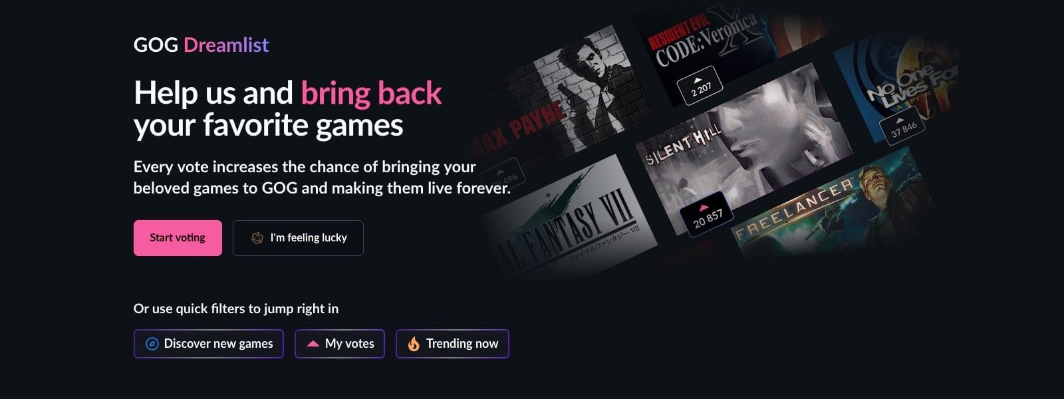Click the dice icon beside feeling lucky
1064x399 pixels.
pos(257,238)
